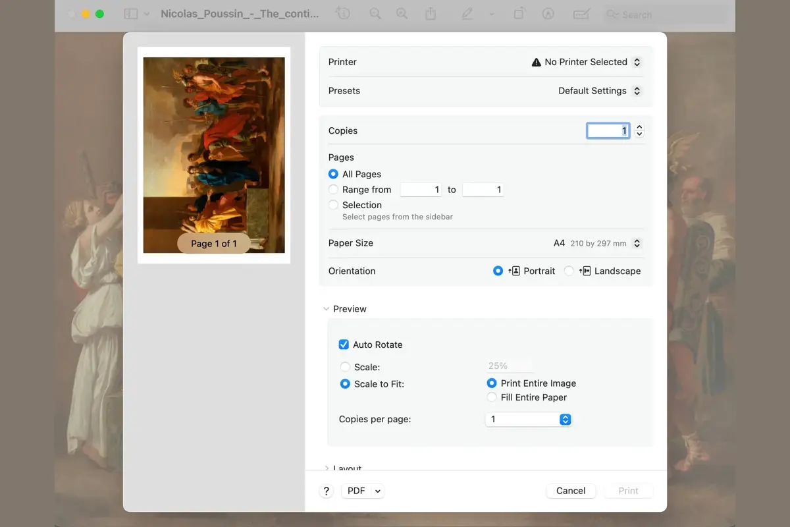Click the Rotate icon in toolbar
The height and width of the screenshot is (527, 790).
point(519,14)
